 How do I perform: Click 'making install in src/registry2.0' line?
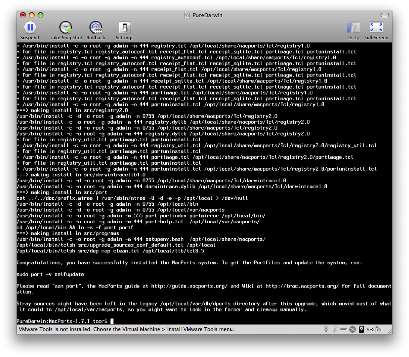72,110
